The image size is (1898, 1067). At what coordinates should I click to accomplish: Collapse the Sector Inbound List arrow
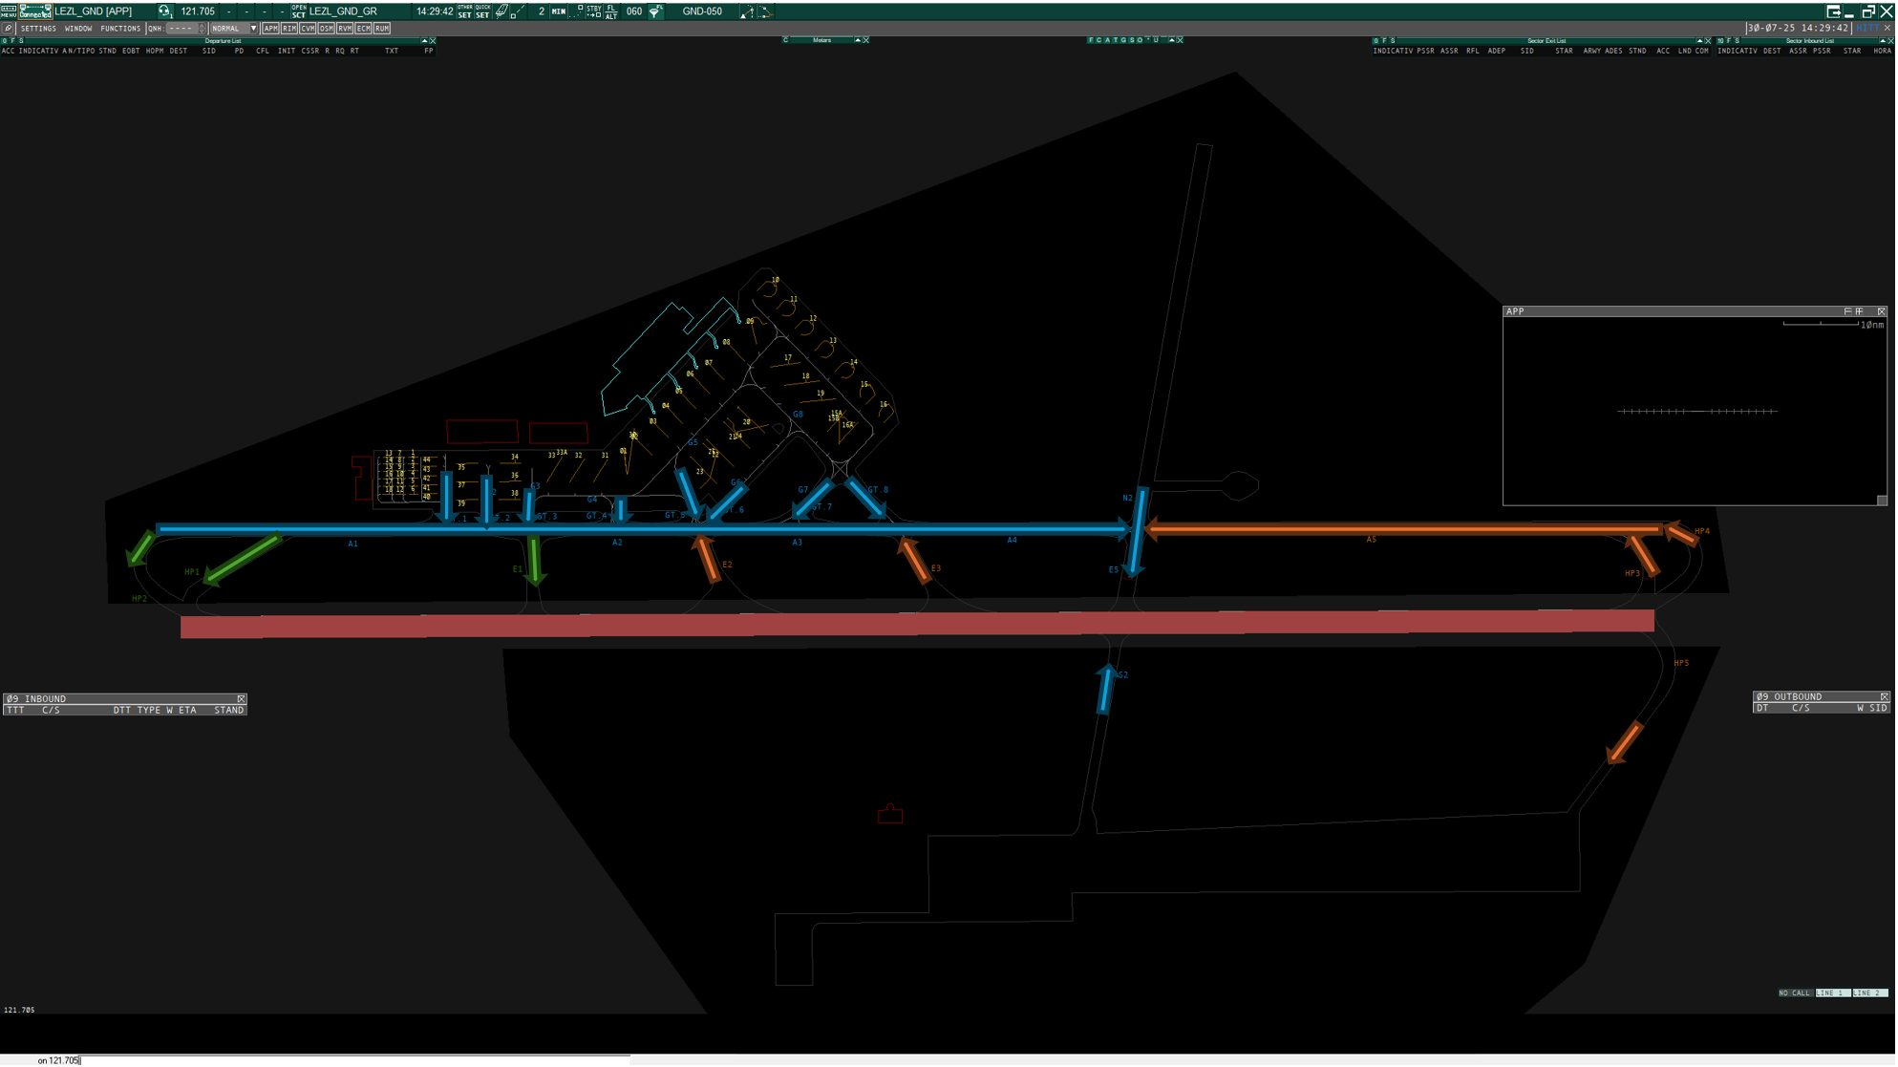(x=1885, y=41)
